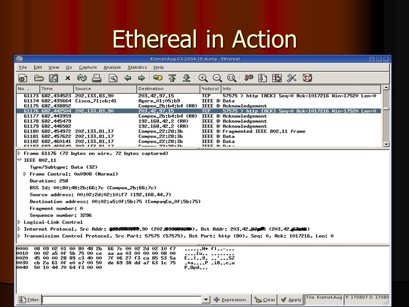Expand the Frame 61176 tree node

tap(19, 153)
